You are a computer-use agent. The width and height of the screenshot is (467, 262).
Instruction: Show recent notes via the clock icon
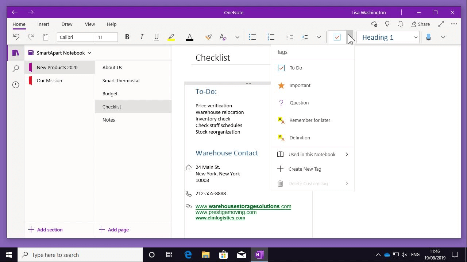pyautogui.click(x=15, y=84)
